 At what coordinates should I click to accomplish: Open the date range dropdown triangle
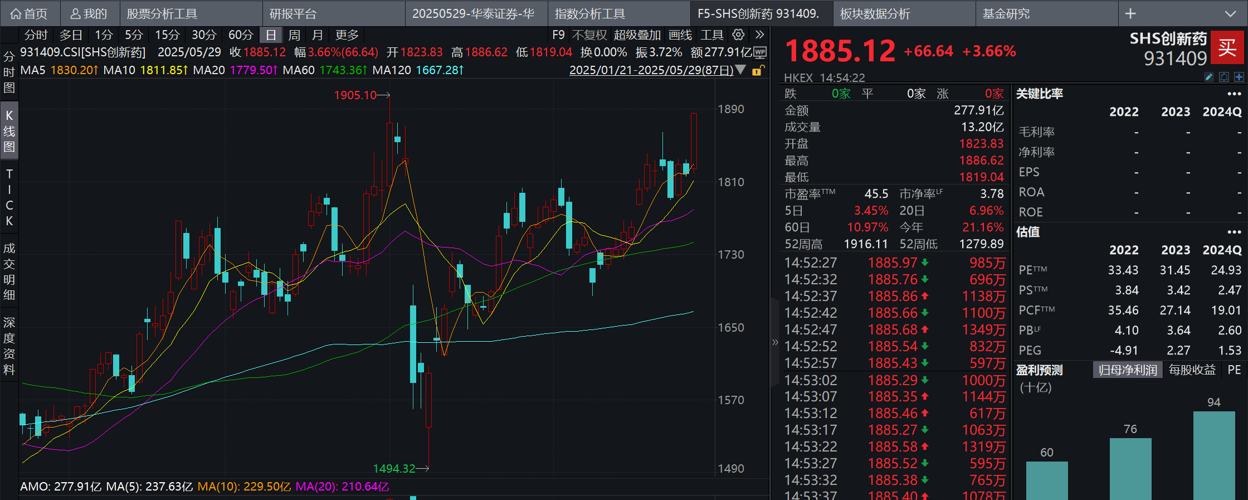740,70
